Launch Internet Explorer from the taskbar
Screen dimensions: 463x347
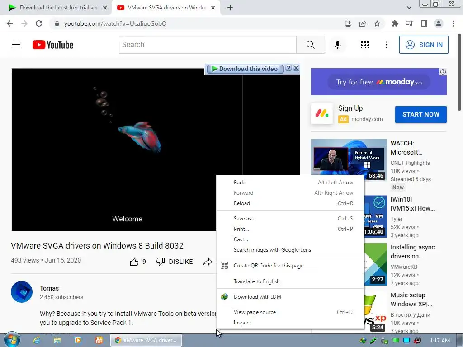[x=36, y=340]
